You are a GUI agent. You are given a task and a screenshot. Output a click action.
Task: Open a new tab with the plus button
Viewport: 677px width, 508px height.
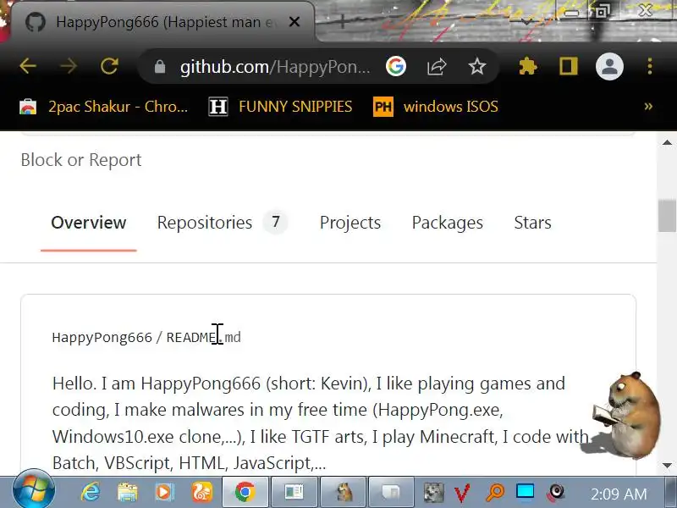(342, 20)
